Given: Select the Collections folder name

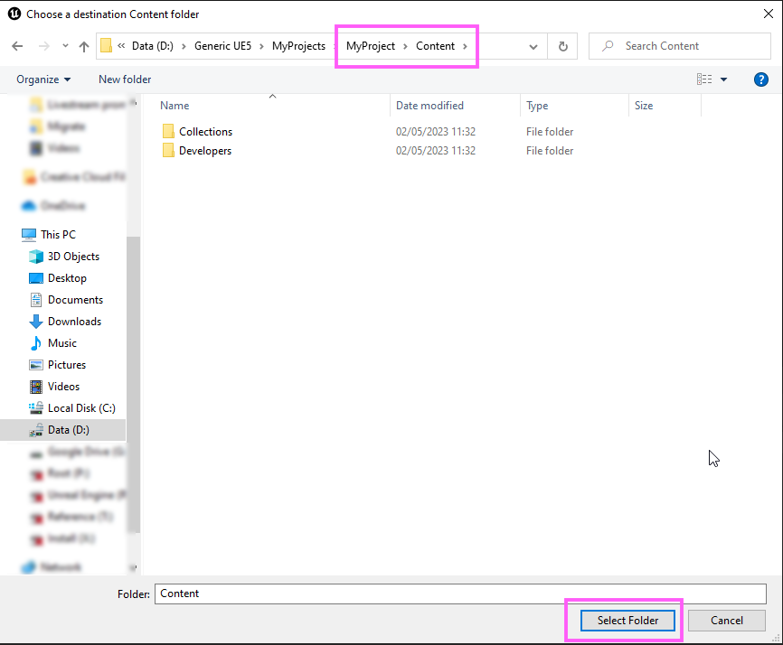Looking at the screenshot, I should point(206,132).
